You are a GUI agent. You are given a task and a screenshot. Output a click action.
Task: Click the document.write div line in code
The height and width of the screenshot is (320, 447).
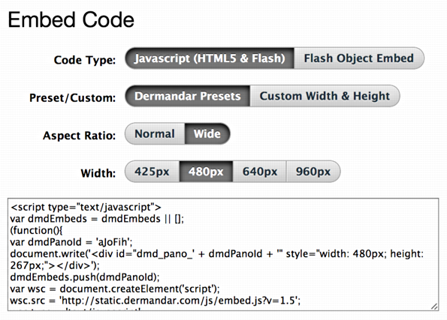tap(217, 259)
